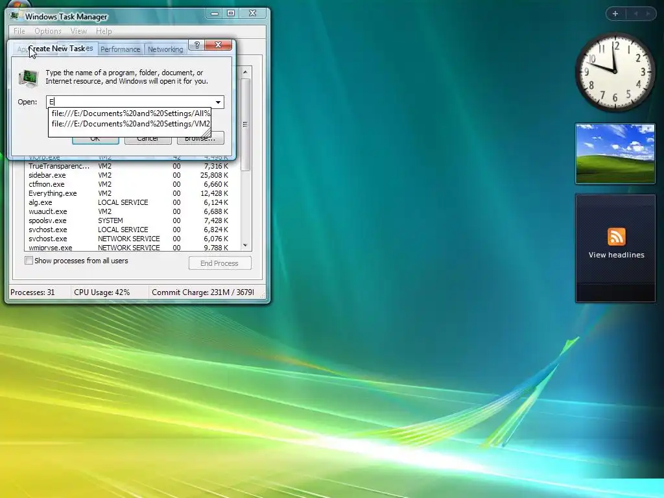The image size is (664, 498).
Task: Select the alg.exe process row
Action: [x=132, y=202]
